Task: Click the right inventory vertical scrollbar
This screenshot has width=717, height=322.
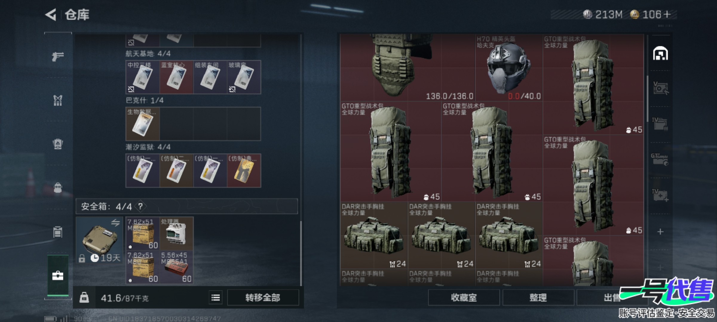Action: tap(647, 98)
